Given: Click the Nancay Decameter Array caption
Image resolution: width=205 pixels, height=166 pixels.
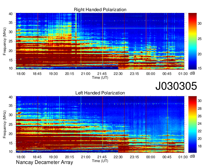Looking at the screenshot, I should pyautogui.click(x=44, y=162).
